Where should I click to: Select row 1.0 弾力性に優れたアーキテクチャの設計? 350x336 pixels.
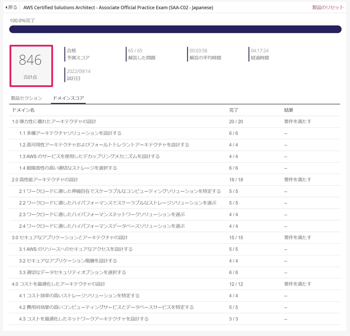[175, 122]
